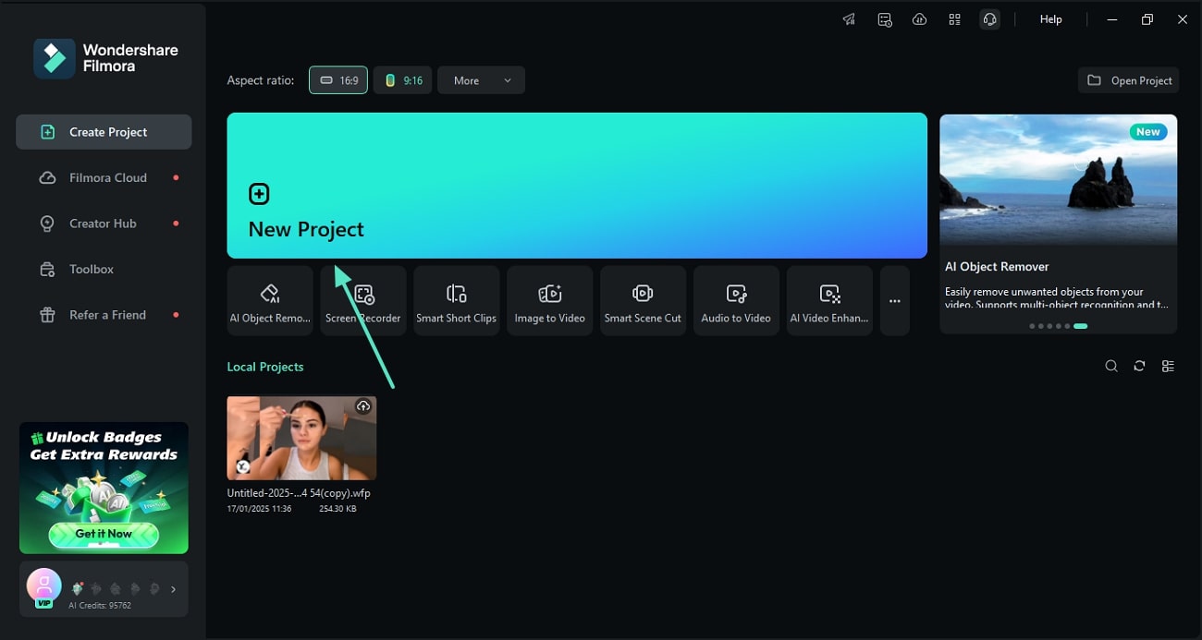
Task: Click the paper plane share icon
Action: pos(849,19)
